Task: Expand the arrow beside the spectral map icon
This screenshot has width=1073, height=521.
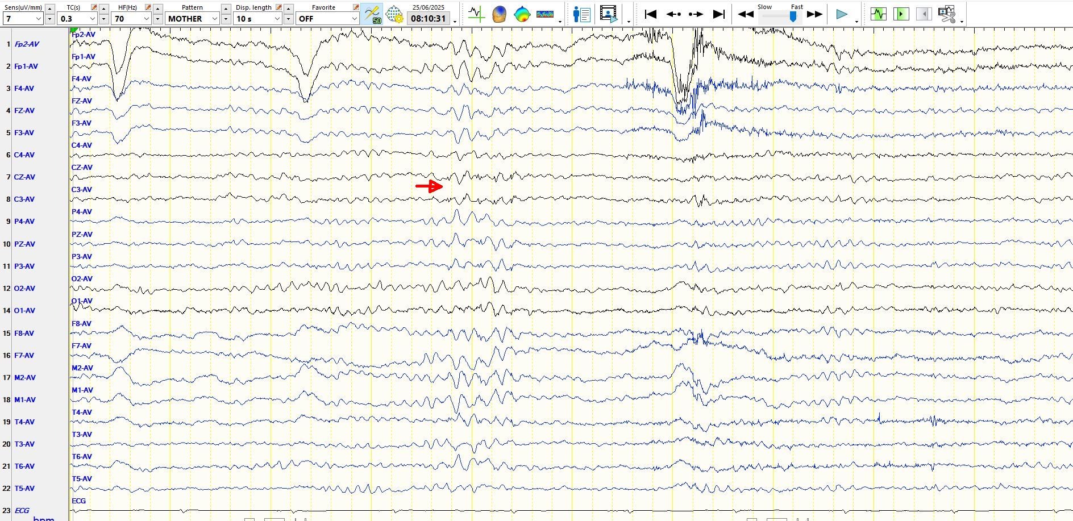Action: [560, 21]
